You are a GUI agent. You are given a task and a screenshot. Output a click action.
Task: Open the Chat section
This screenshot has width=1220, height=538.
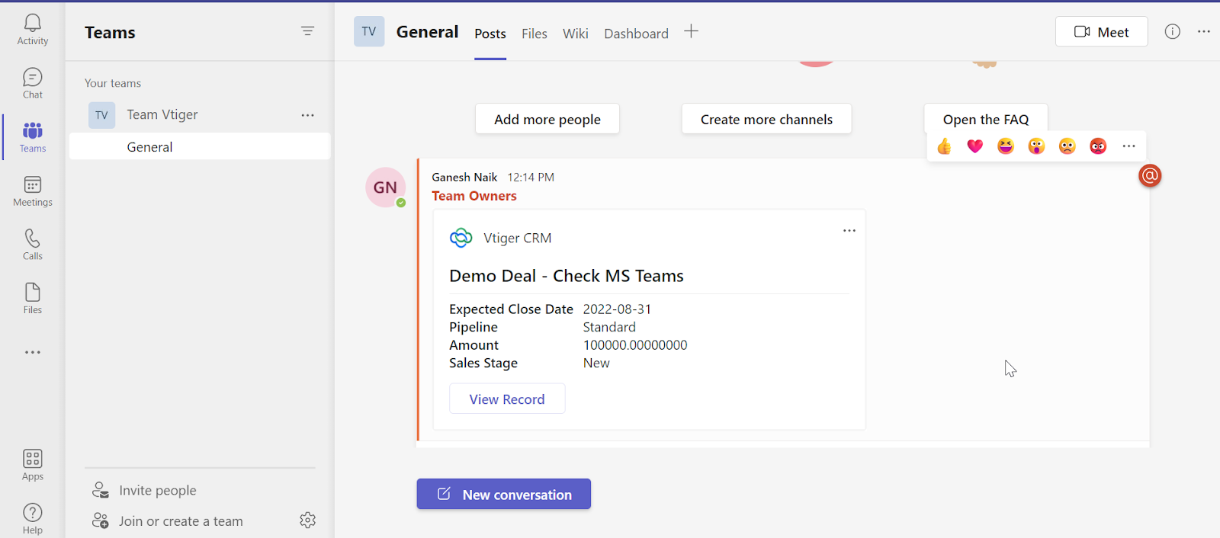click(33, 84)
